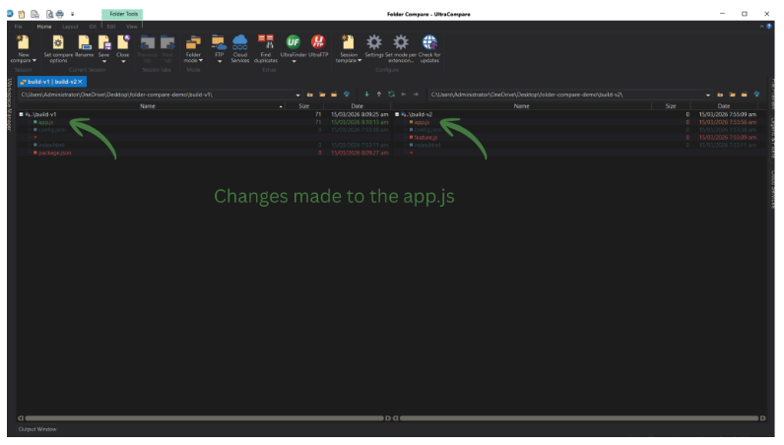Open the New compare dropdown arrow
784x445 pixels.
point(34,60)
